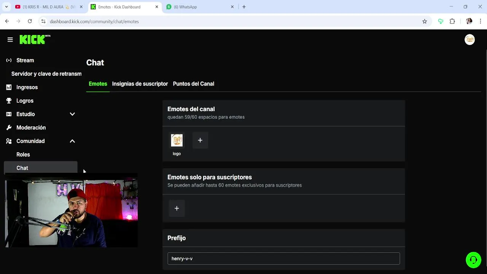The image size is (487, 274).
Task: Select Chat under Comunidad
Action: [41, 167]
